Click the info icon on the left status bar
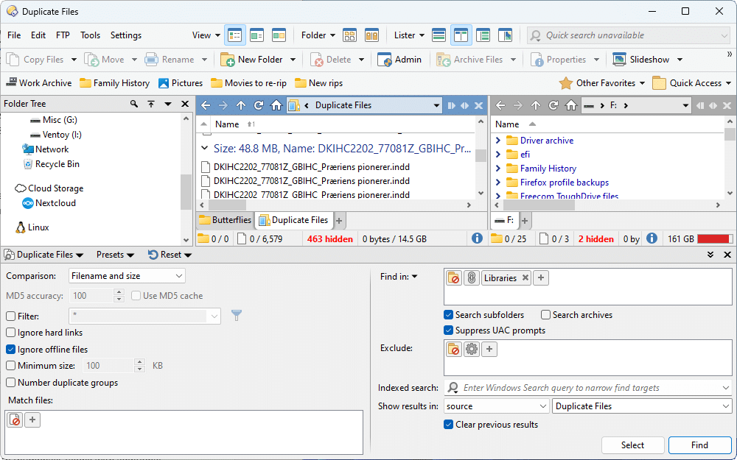This screenshot has width=737, height=460. click(476, 238)
